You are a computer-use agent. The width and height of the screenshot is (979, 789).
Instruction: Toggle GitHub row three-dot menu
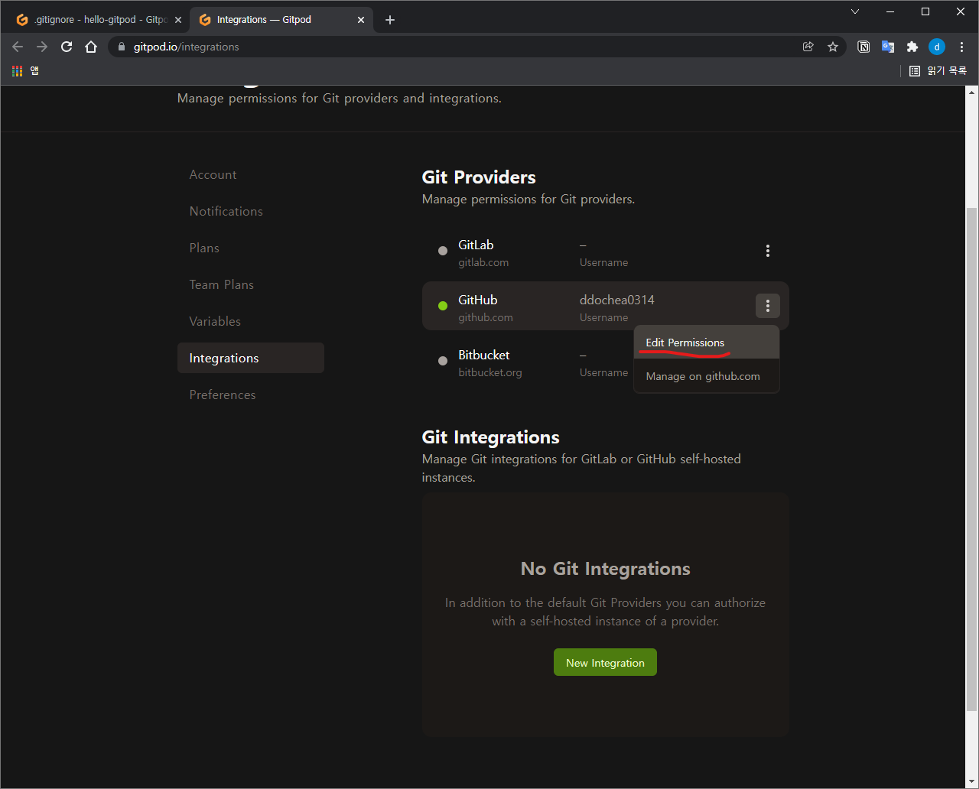(x=768, y=306)
